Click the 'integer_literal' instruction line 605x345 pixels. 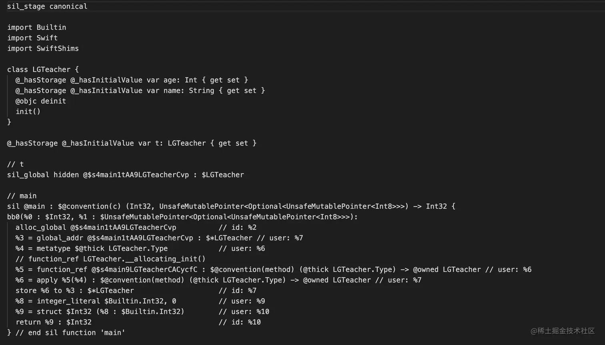click(96, 301)
